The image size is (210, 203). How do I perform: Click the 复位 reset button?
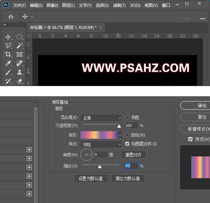(196, 117)
